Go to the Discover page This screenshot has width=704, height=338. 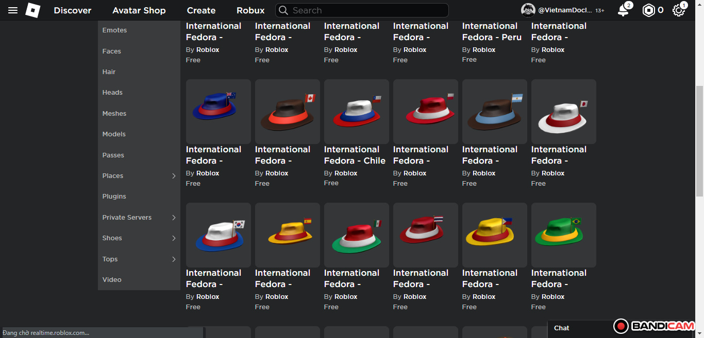click(73, 10)
